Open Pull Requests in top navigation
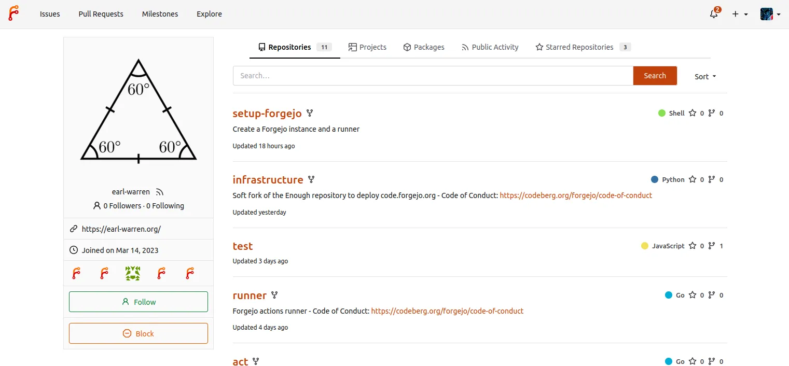This screenshot has height=366, width=789. pyautogui.click(x=101, y=14)
